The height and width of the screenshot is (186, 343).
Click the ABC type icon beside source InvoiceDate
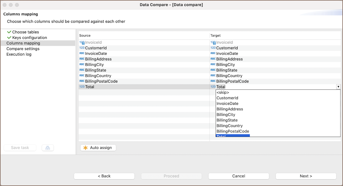pyautogui.click(x=82, y=53)
